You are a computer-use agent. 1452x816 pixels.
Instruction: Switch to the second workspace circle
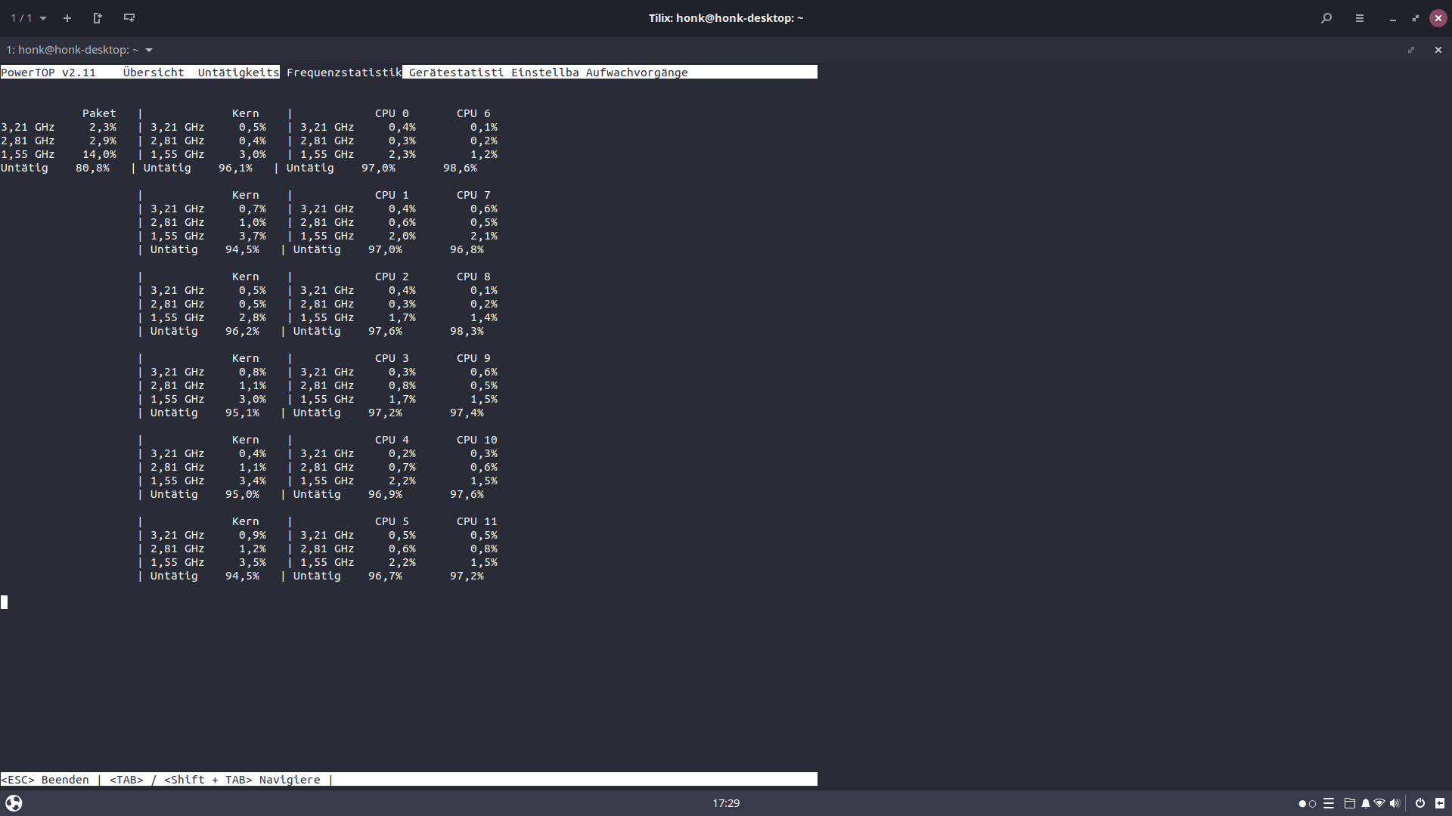click(x=1313, y=804)
